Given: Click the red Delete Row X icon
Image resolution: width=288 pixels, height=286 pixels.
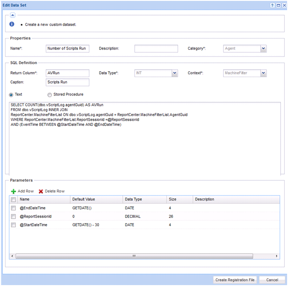Looking at the screenshot, I should click(41, 191).
